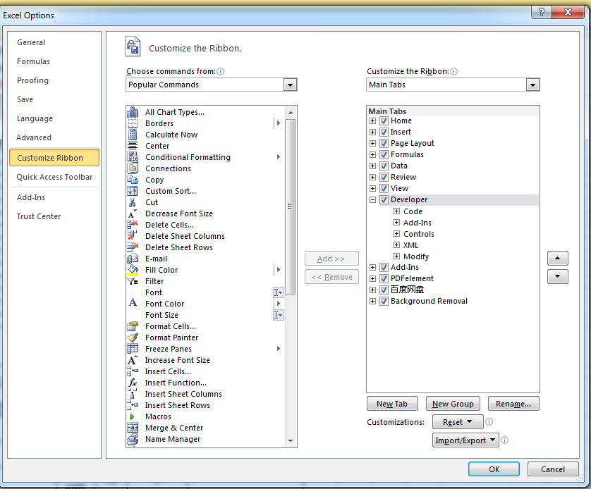Expand the Code group

coord(396,211)
